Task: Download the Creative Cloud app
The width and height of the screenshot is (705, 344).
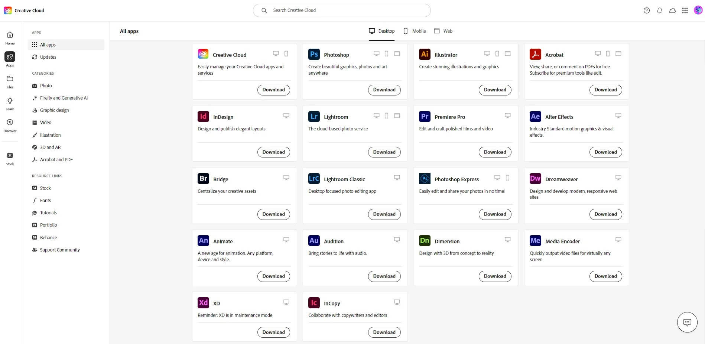Action: click(274, 90)
